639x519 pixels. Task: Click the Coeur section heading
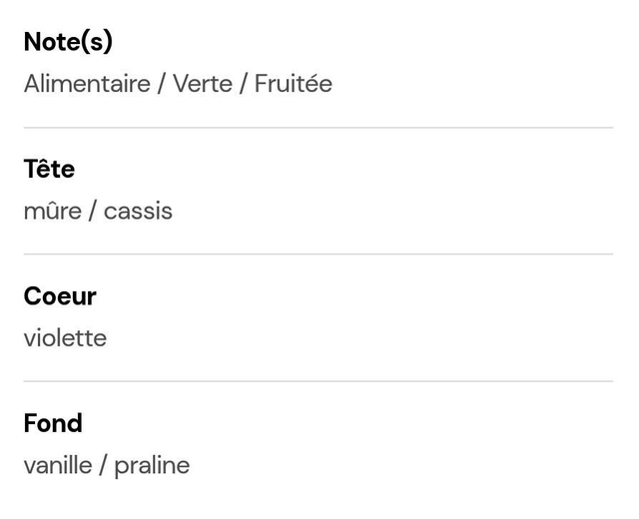point(60,295)
